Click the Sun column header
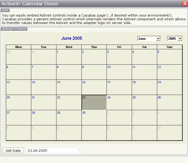The height and width of the screenshot is (163, 188). pyautogui.click(x=169, y=47)
